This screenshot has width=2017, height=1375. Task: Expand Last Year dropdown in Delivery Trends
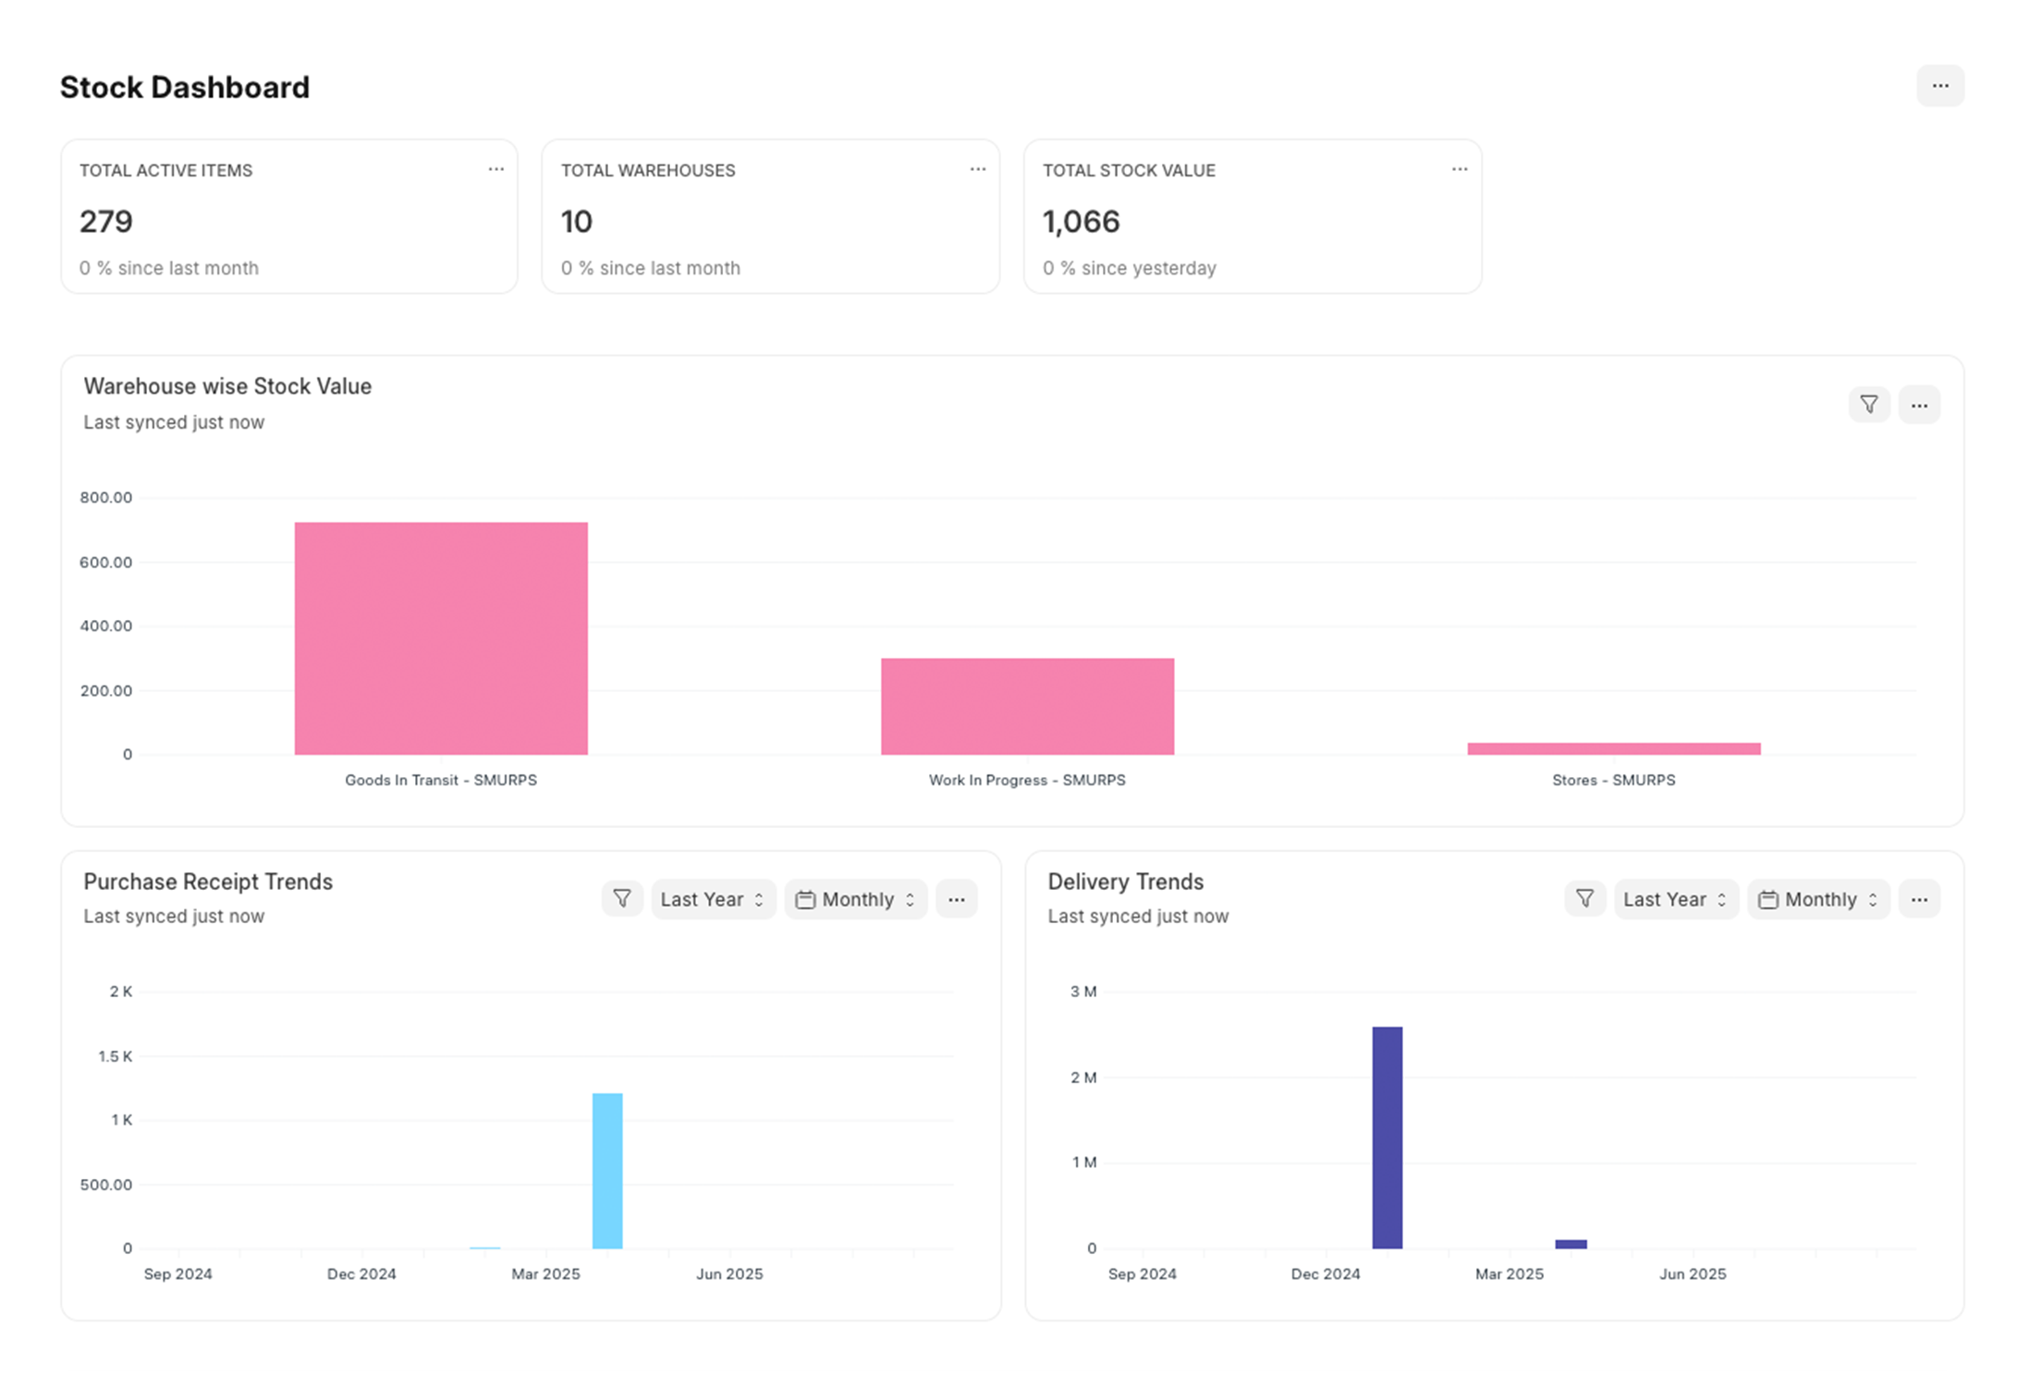pyautogui.click(x=1675, y=898)
